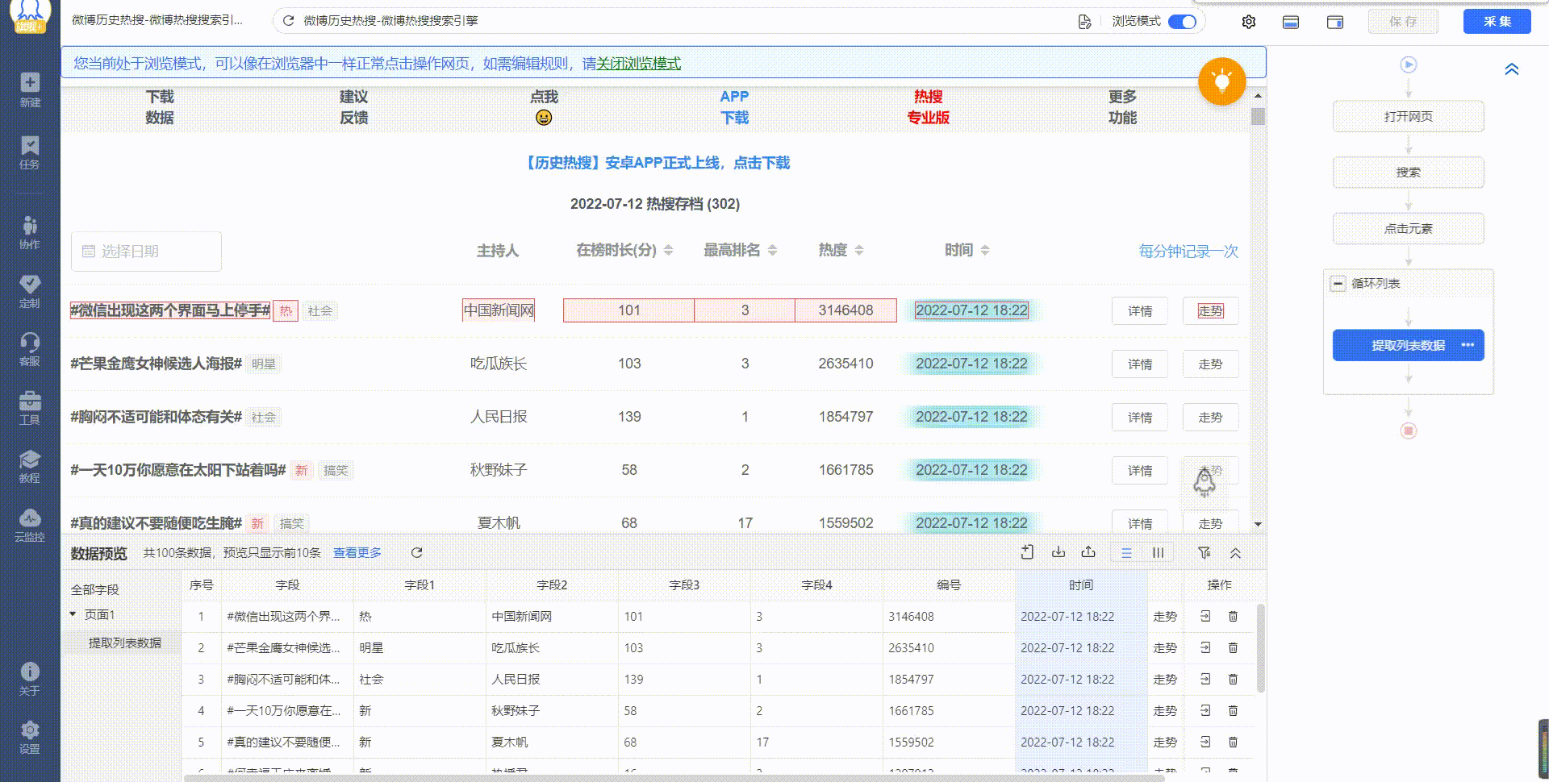
Task: Open the 工具 toolbox in the sidebar
Action: tap(30, 407)
